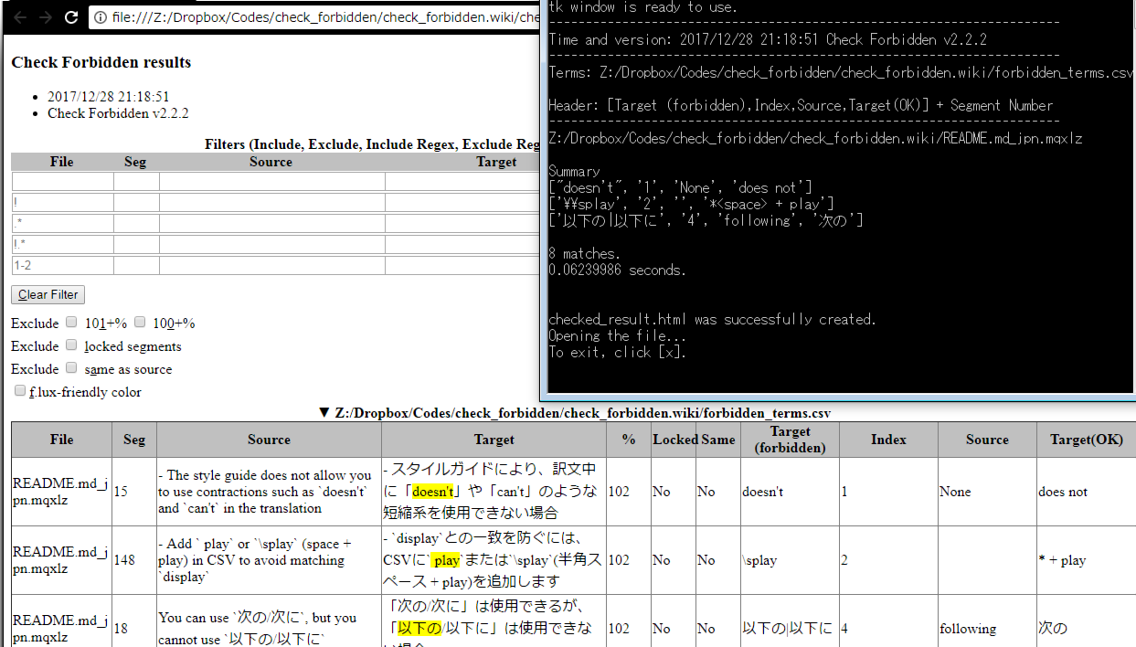This screenshot has width=1136, height=647.
Task: Click 'checked_result.html was successfully created.' console line
Action: (x=713, y=320)
